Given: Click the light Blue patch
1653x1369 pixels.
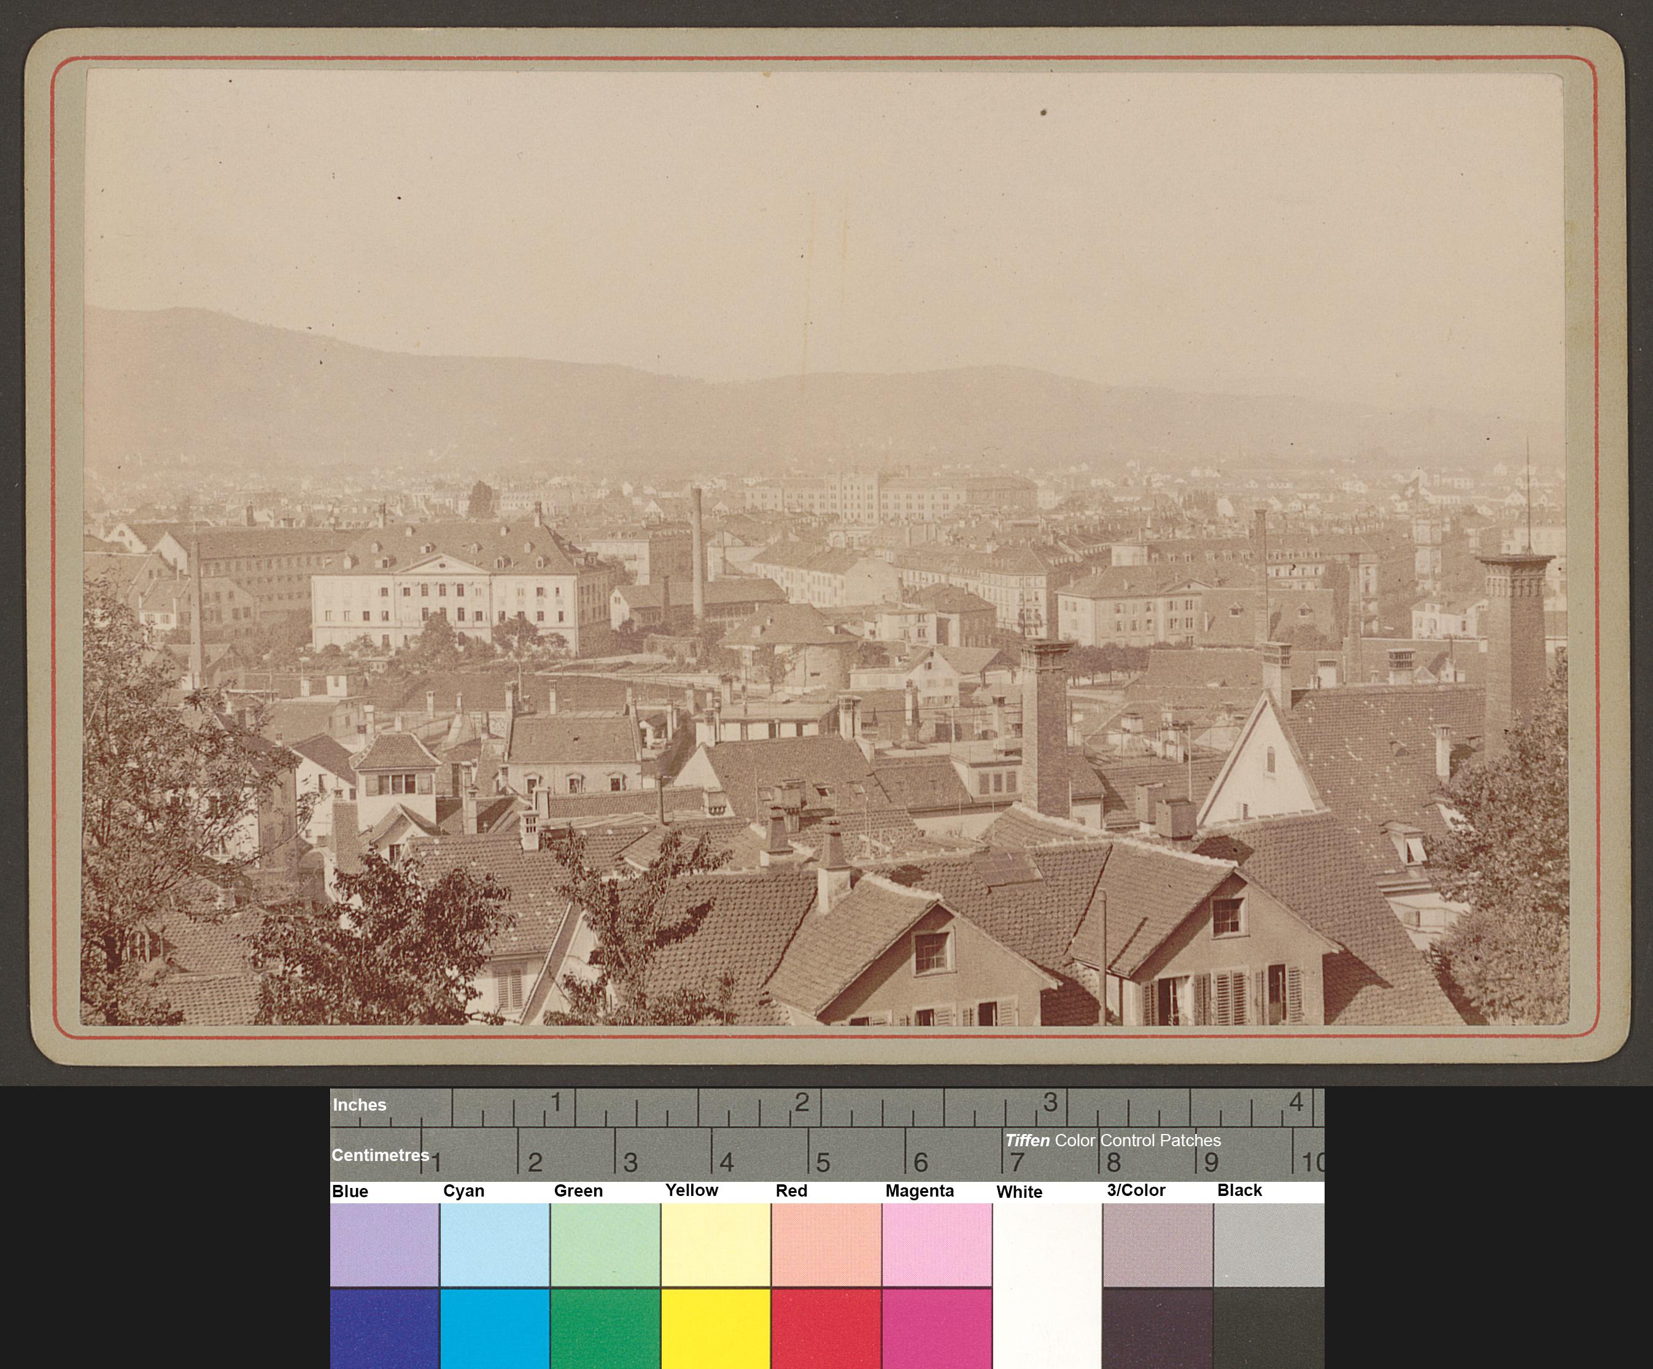Looking at the screenshot, I should click(x=385, y=1244).
